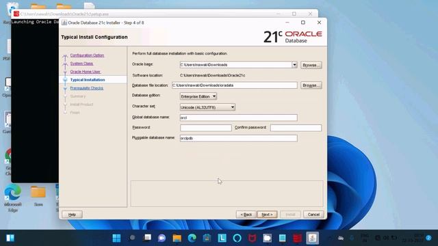Switch to the red console taskbar icon

297,238
